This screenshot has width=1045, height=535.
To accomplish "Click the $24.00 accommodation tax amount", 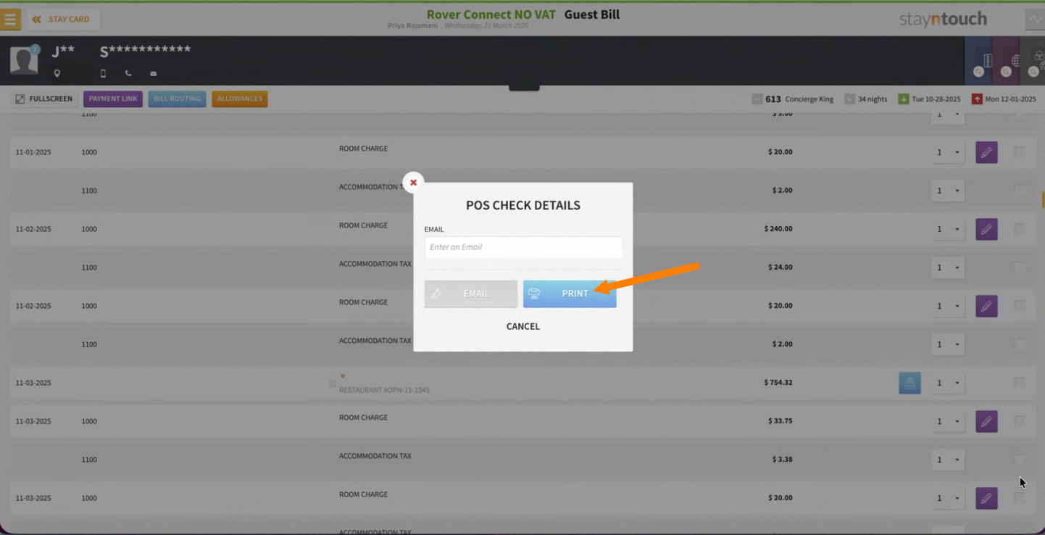I will click(780, 267).
